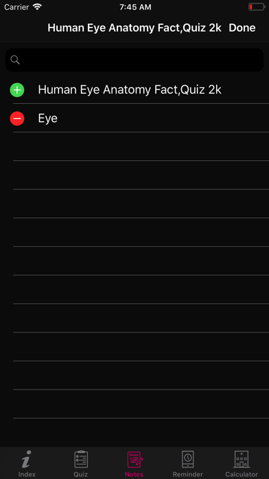Tap the green plus add-note icon
269x479 pixels.
pos(17,90)
